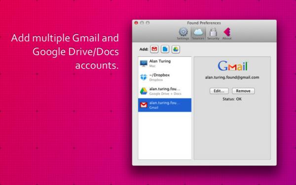Select the ~/Dropbox source row

tap(165, 77)
